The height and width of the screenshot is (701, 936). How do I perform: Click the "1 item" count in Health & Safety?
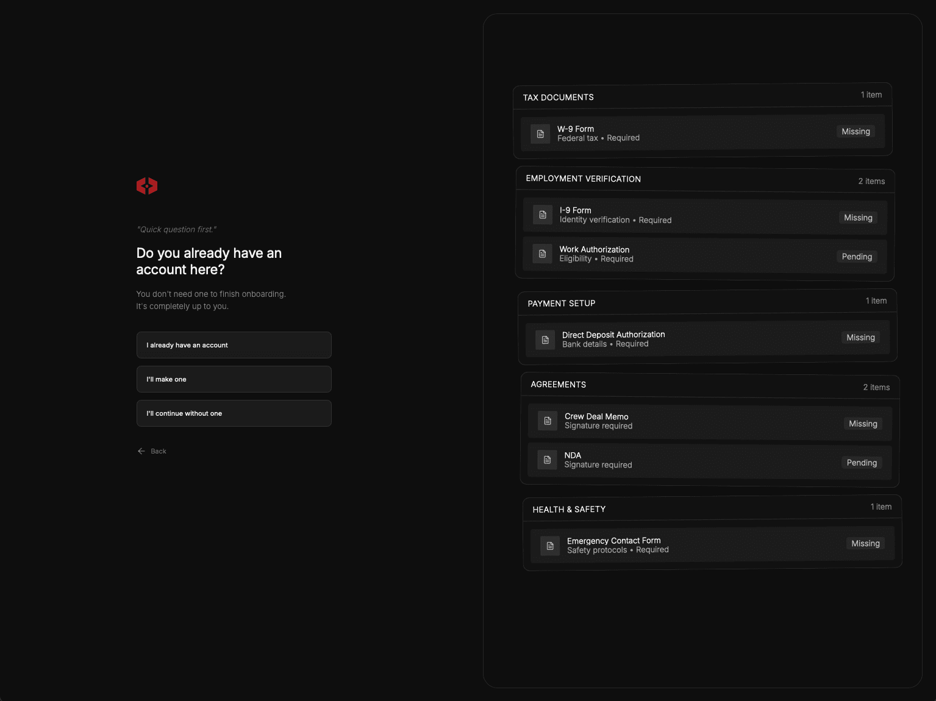pyautogui.click(x=881, y=507)
